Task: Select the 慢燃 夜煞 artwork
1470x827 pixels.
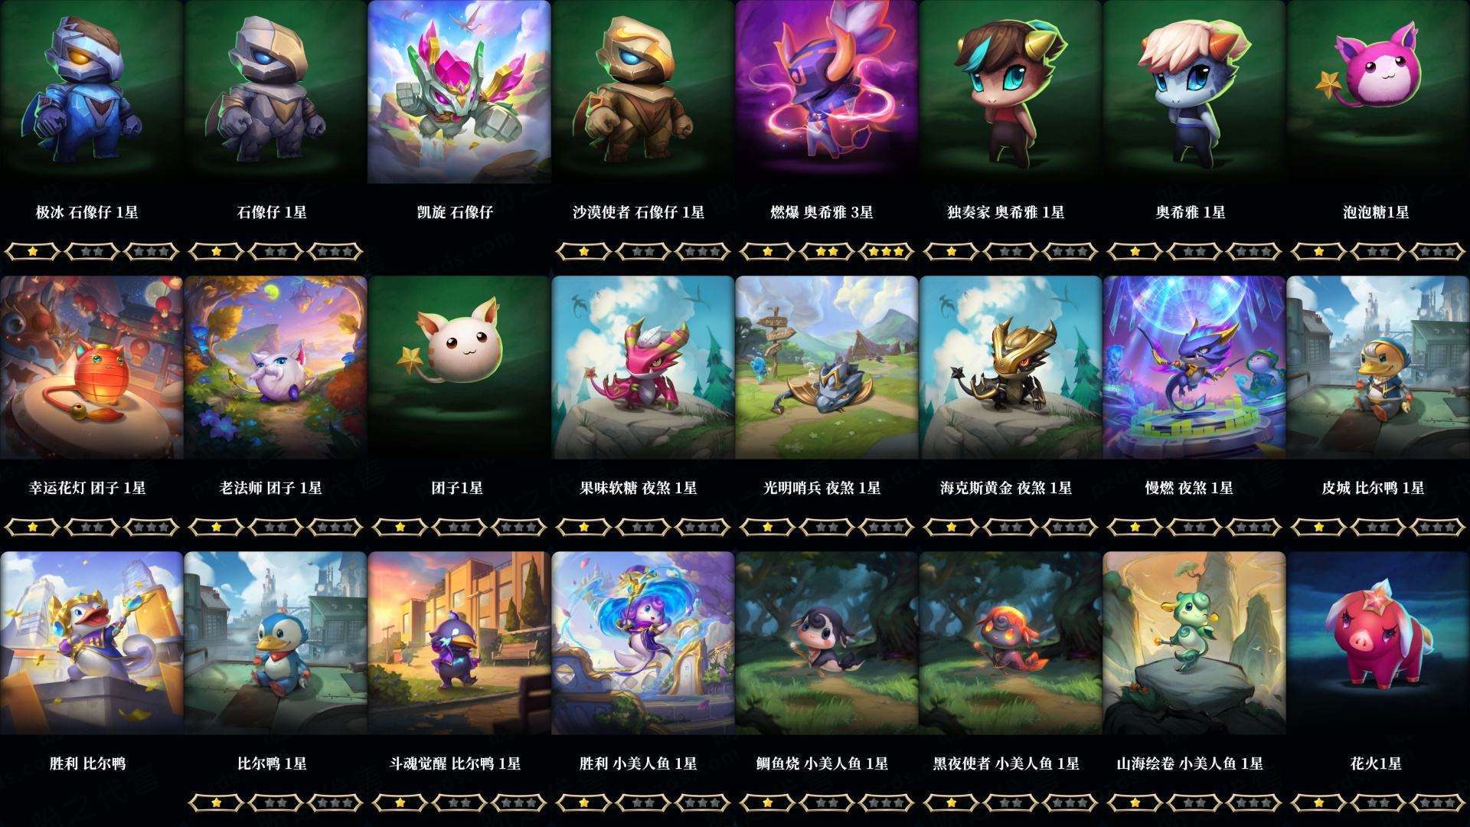Action: pos(1194,368)
